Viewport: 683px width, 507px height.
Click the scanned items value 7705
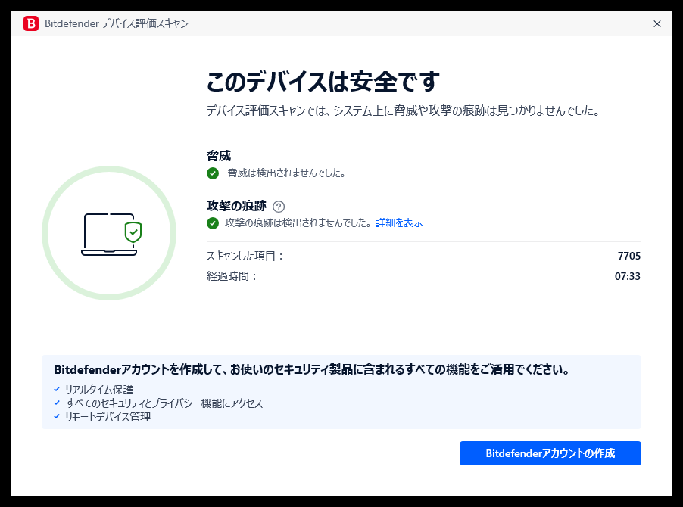click(629, 256)
